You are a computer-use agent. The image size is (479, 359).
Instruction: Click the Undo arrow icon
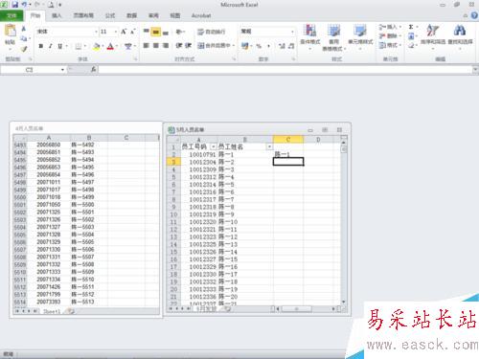(x=24, y=5)
